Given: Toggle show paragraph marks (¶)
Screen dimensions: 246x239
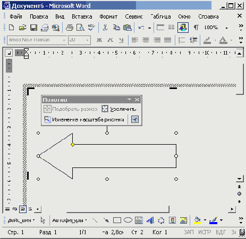Looking at the screenshot, I should tap(196, 28).
